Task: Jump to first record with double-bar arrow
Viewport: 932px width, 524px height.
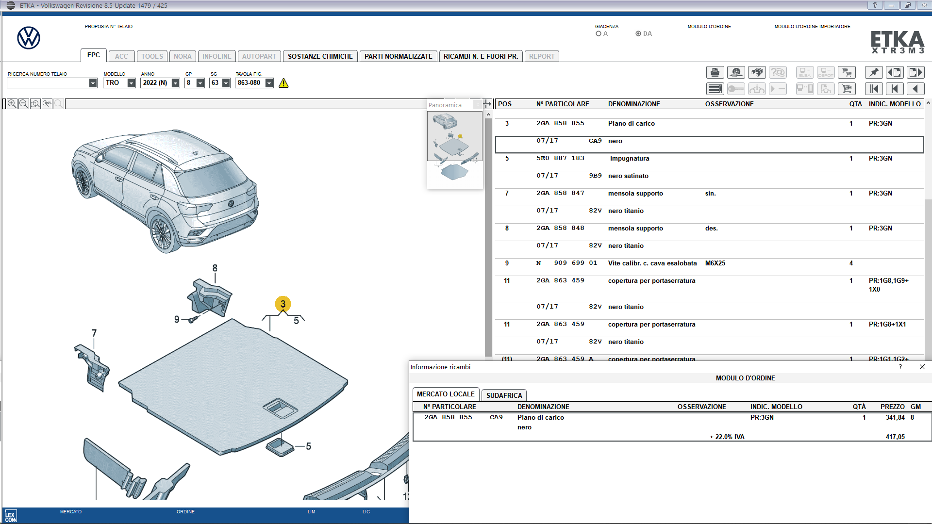Action: click(x=874, y=89)
